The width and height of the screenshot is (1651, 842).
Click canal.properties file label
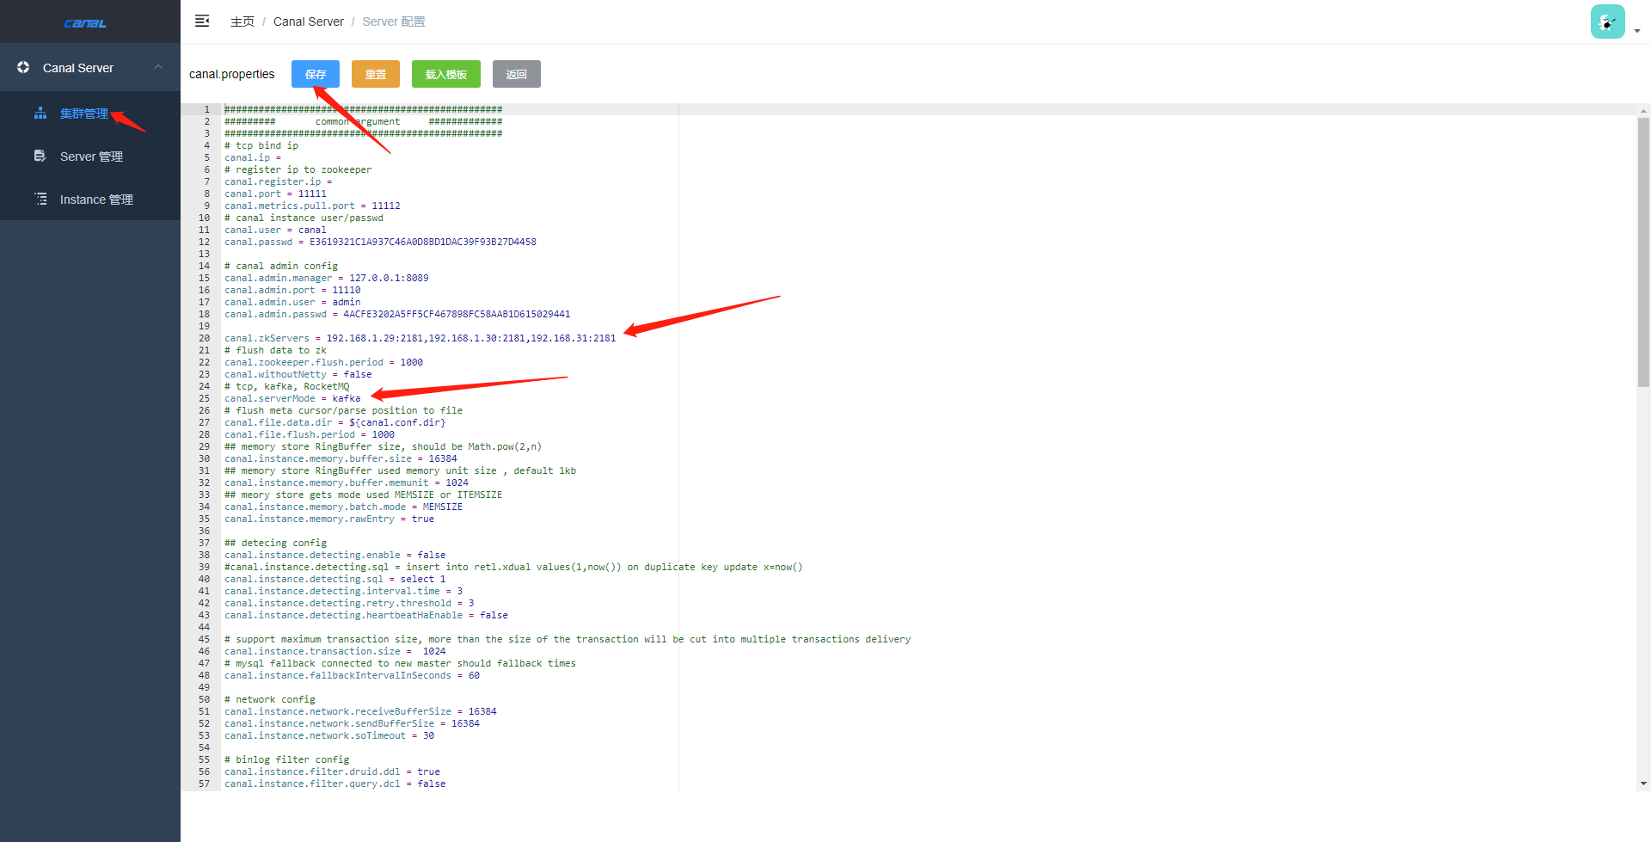click(x=232, y=74)
